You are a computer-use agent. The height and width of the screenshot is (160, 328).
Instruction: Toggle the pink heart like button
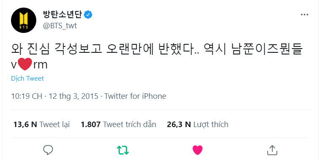[198, 150]
